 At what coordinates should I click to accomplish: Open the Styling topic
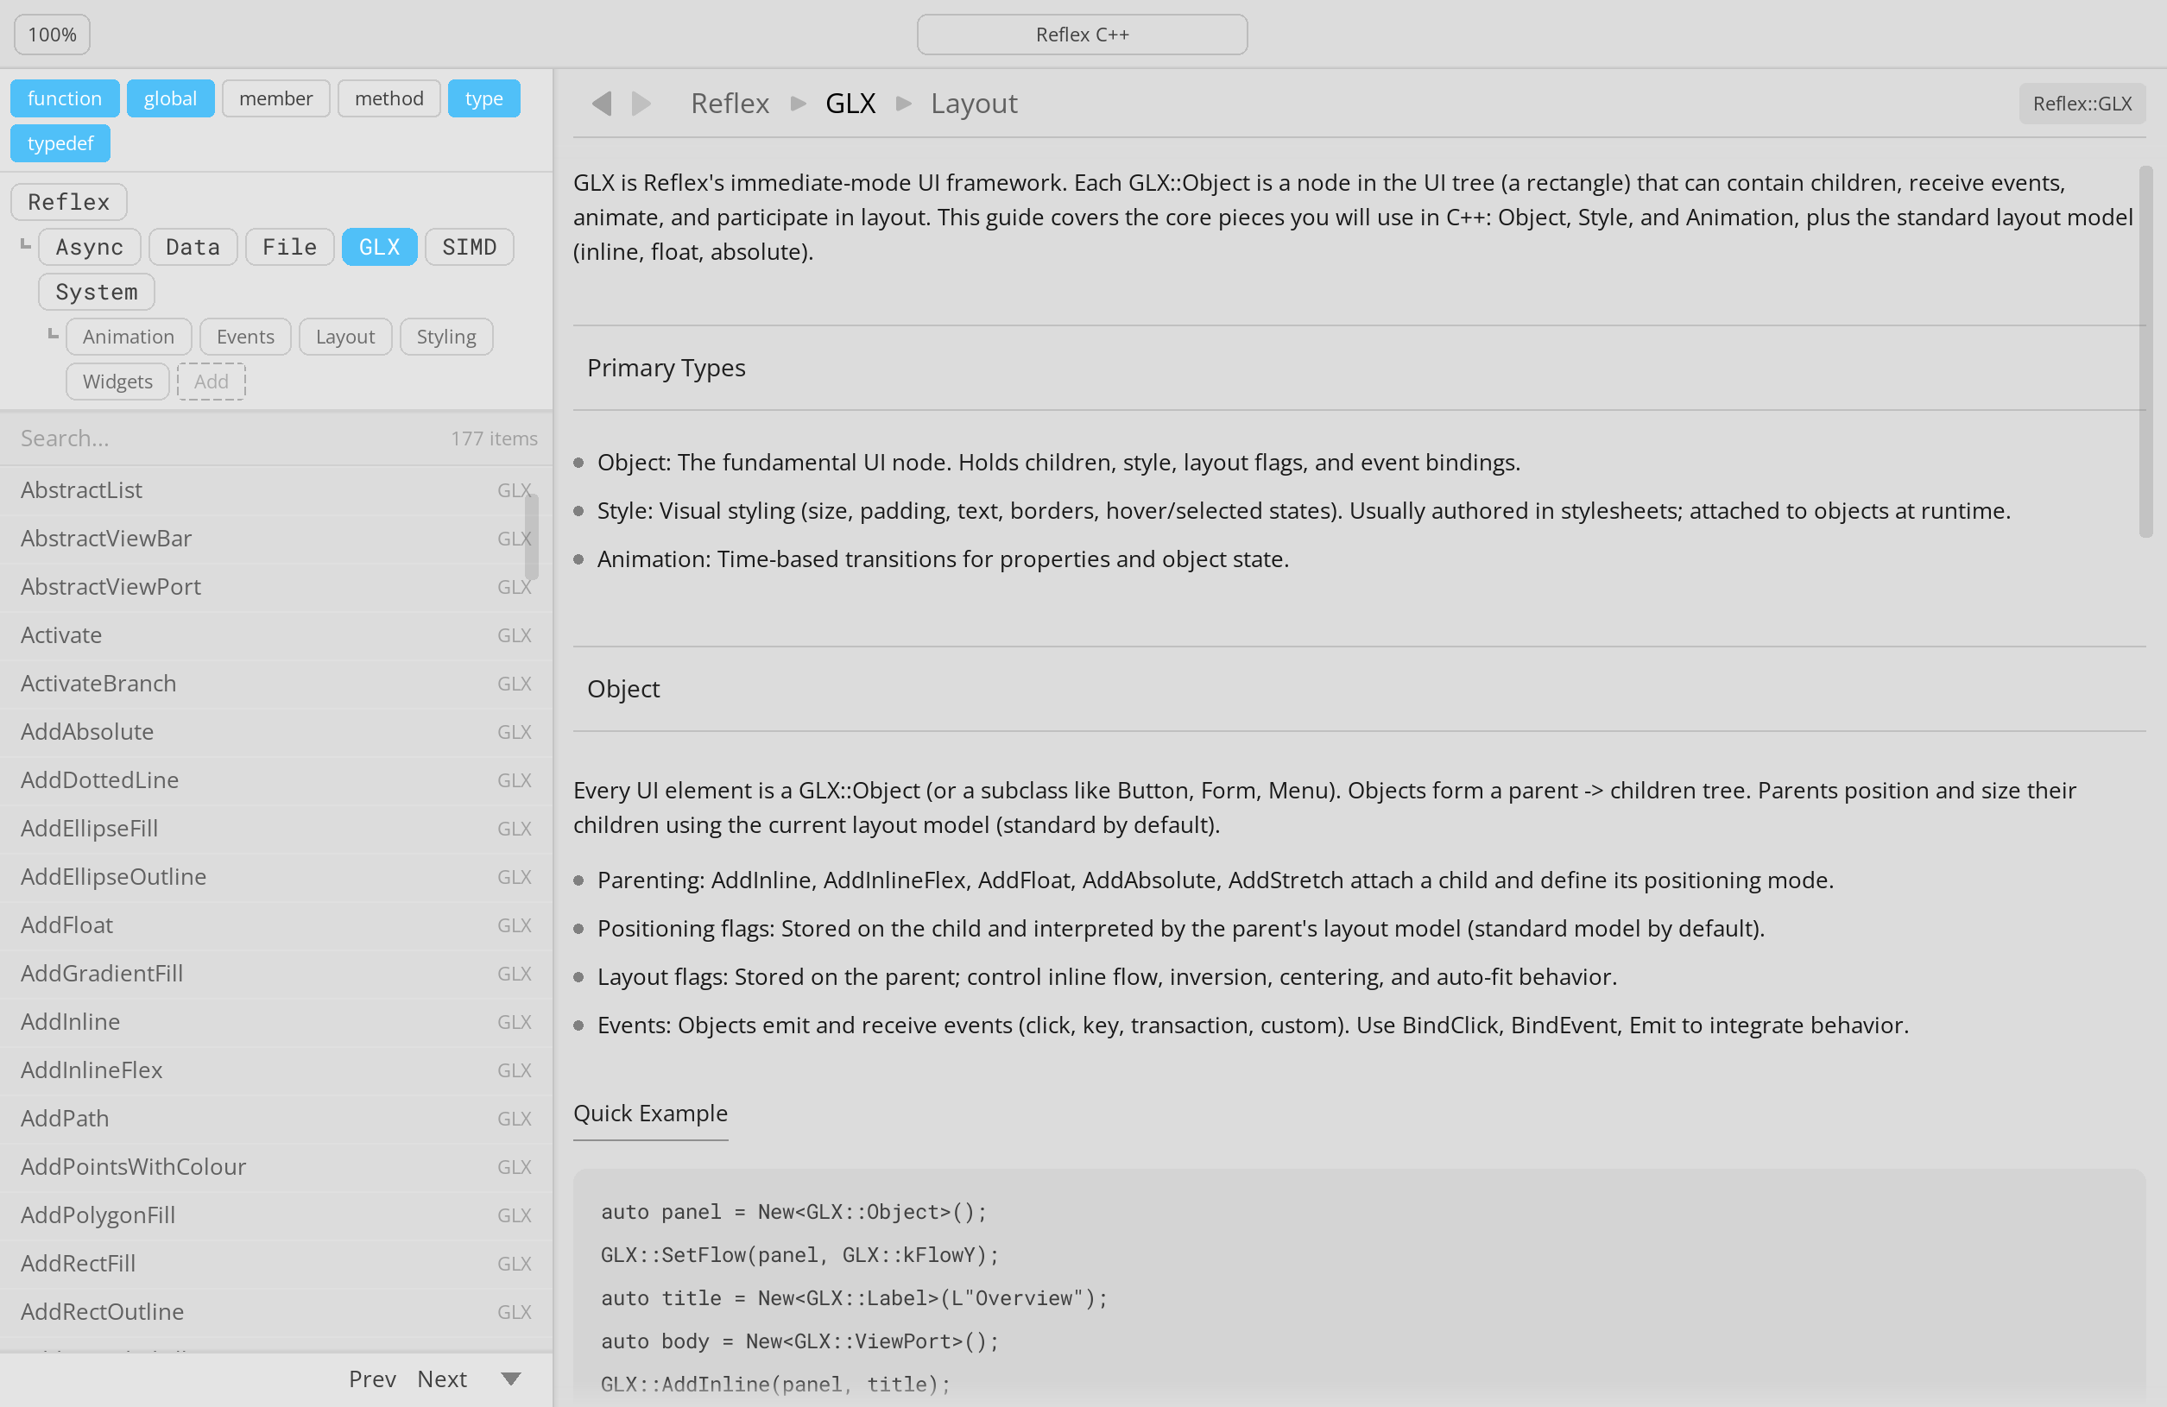tap(446, 337)
